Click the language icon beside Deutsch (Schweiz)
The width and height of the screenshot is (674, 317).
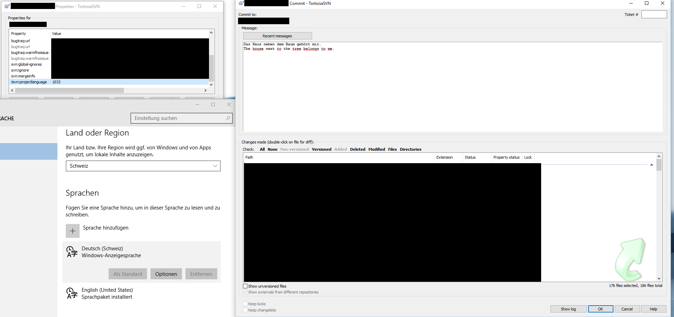pos(72,252)
